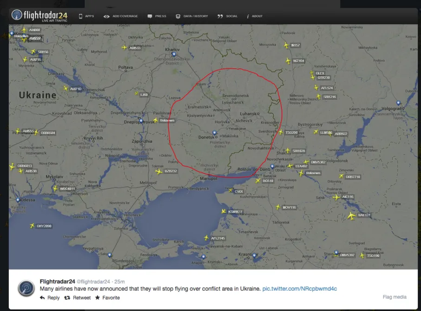Viewport: 421px width, 311px height.
Task: Reply to the tweet
Action: click(50, 298)
